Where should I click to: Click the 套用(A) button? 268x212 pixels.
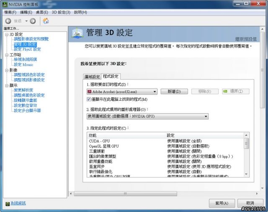(x=222, y=203)
